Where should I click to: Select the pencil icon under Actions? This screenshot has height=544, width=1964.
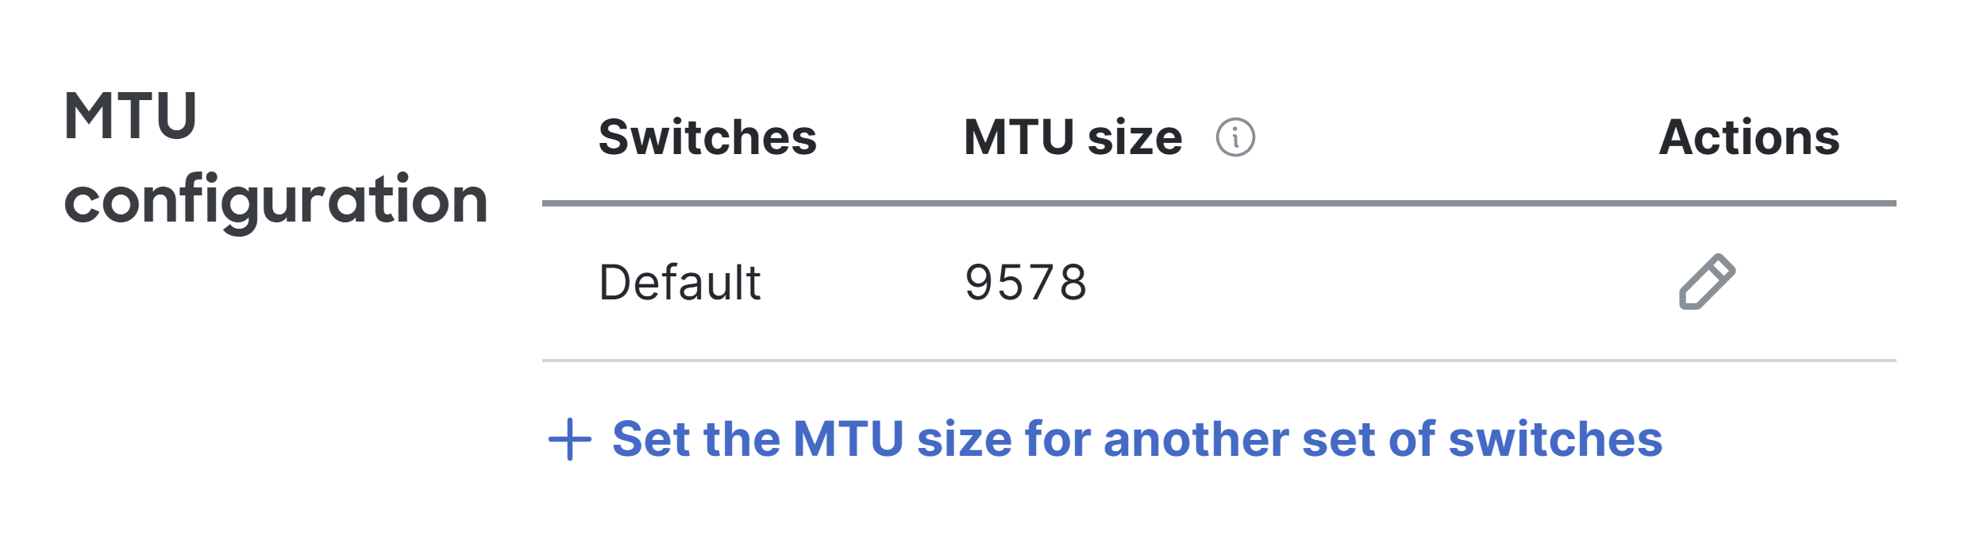coord(1707,282)
